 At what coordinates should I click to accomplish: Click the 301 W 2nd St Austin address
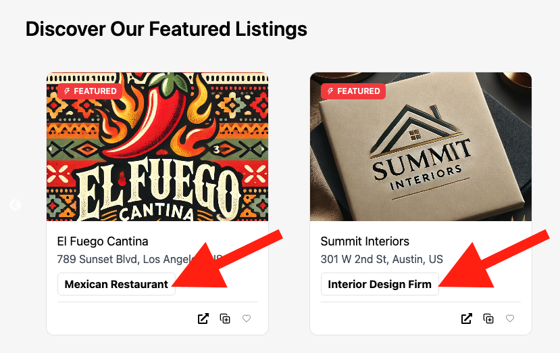point(382,259)
